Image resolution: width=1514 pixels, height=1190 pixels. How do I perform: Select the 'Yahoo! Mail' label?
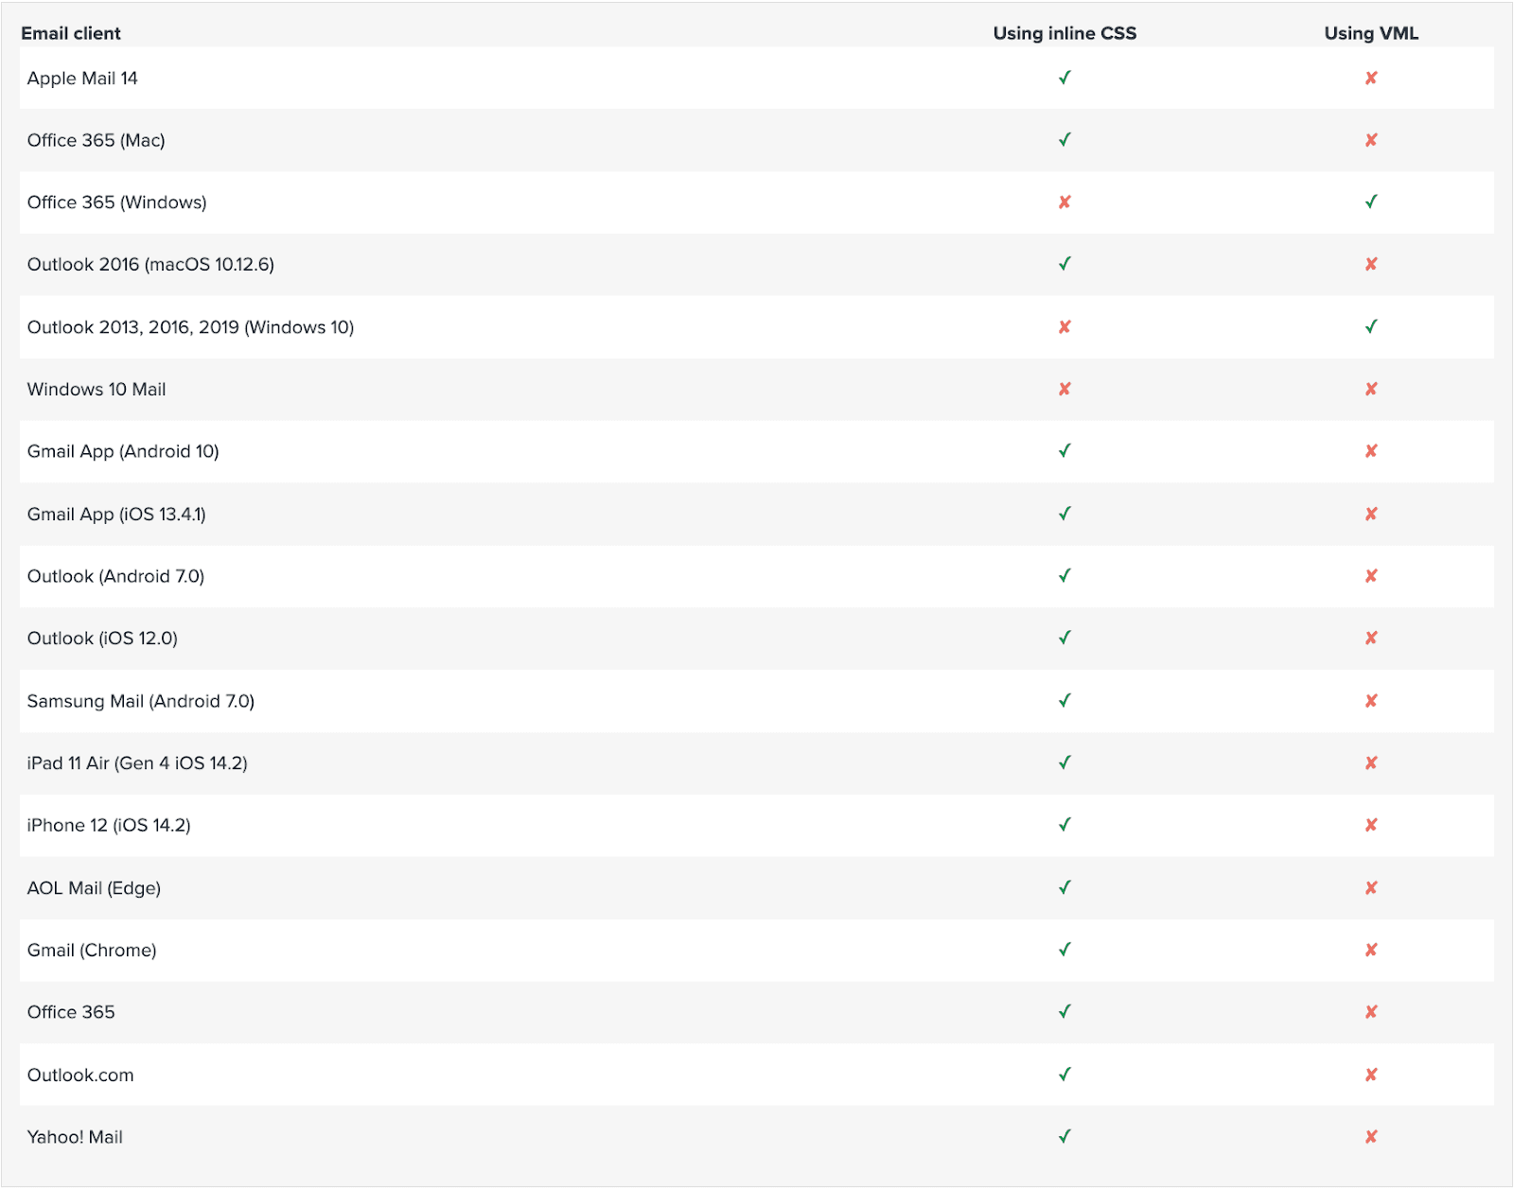pyautogui.click(x=75, y=1138)
